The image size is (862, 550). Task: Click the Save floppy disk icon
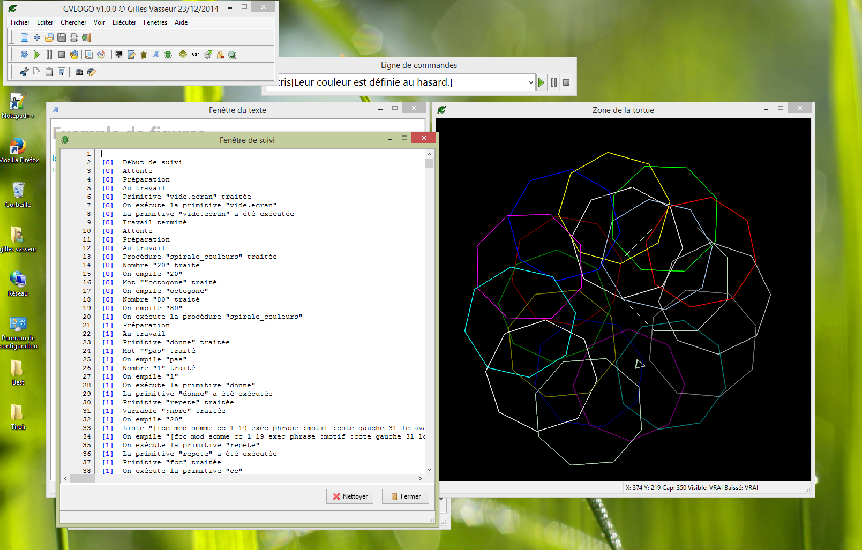tap(62, 37)
